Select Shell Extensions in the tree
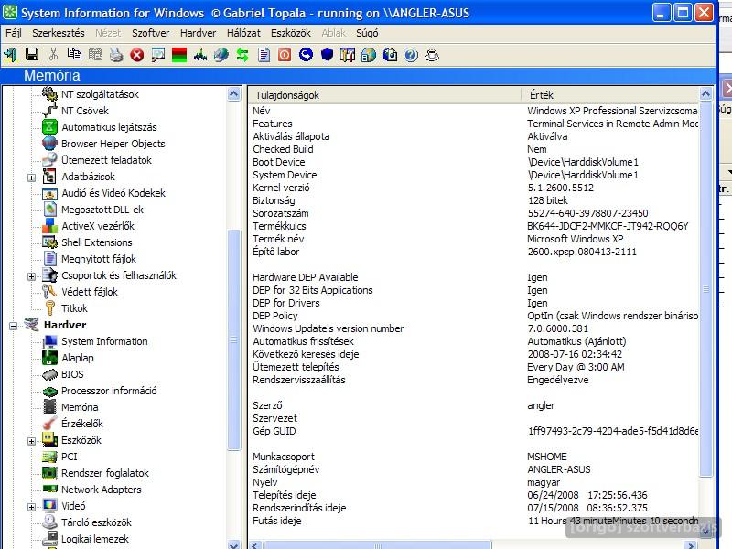732x549 pixels. click(x=97, y=242)
